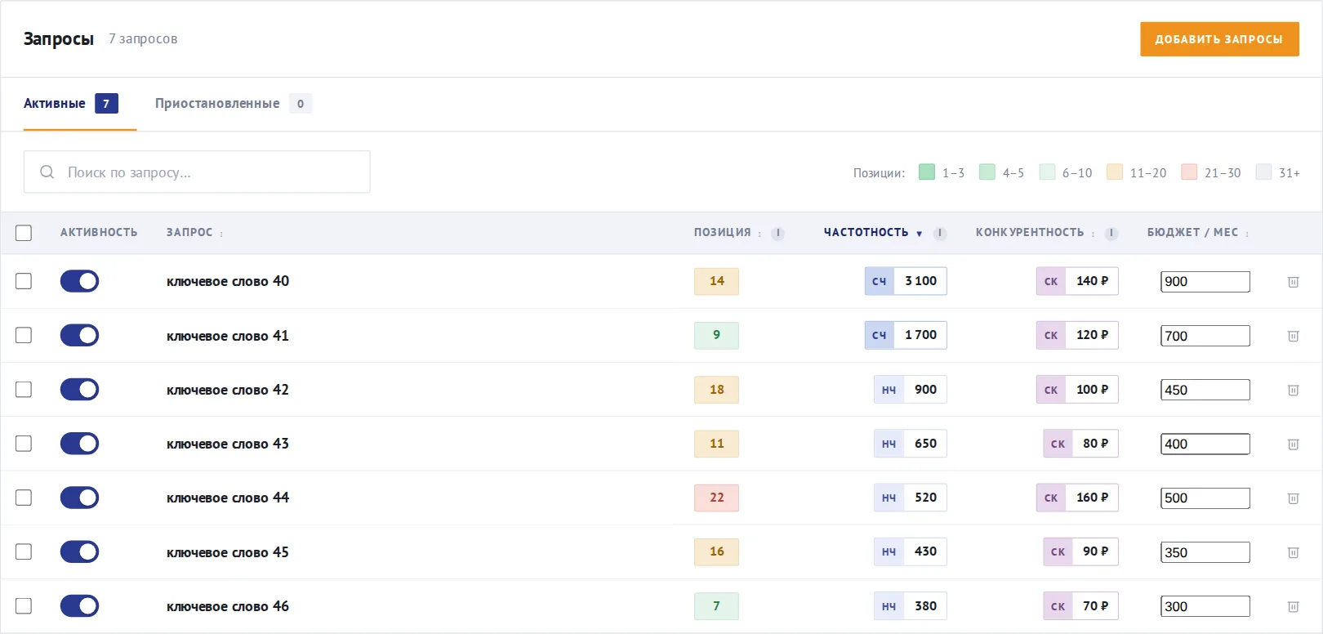Click the Добавить запросы button

[x=1219, y=39]
